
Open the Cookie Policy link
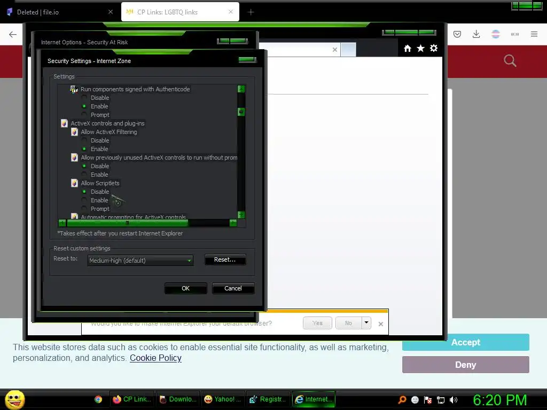pos(155,358)
